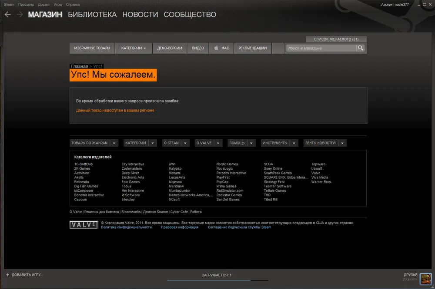435x289 pixels.
Task: Go forward with the right arrow
Action: coord(20,14)
